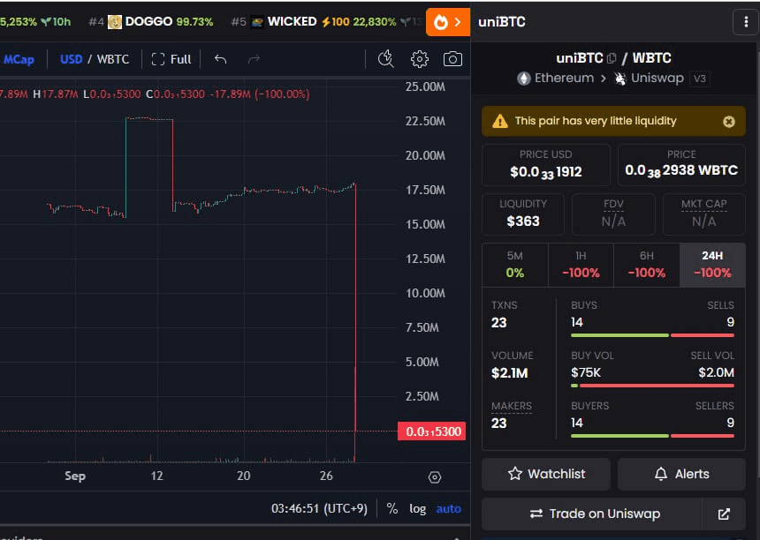The image size is (760, 540).
Task: Switch chart to MCap mode
Action: 19,59
